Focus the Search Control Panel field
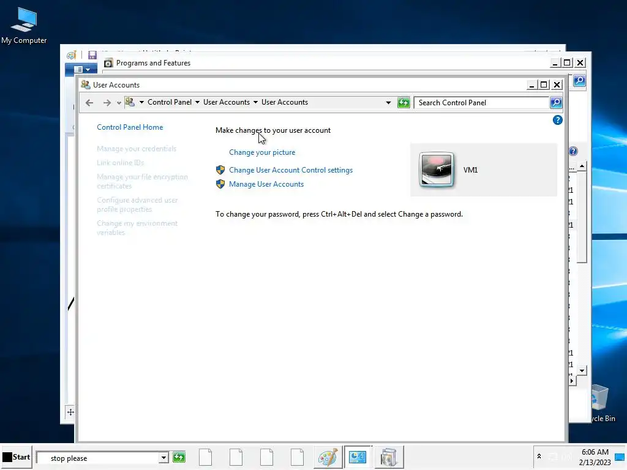The height and width of the screenshot is (470, 627). click(x=481, y=103)
